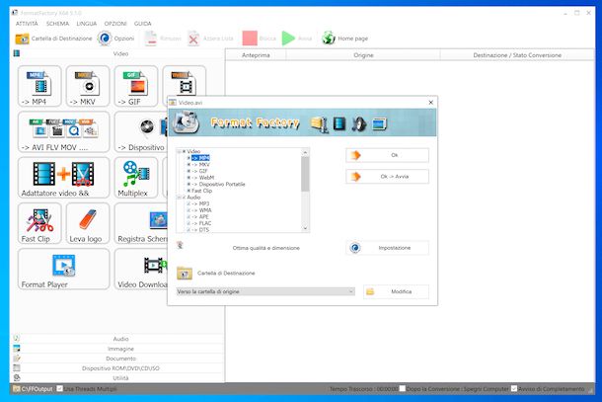
Task: Open the Impostazione settings button
Action: tap(387, 248)
